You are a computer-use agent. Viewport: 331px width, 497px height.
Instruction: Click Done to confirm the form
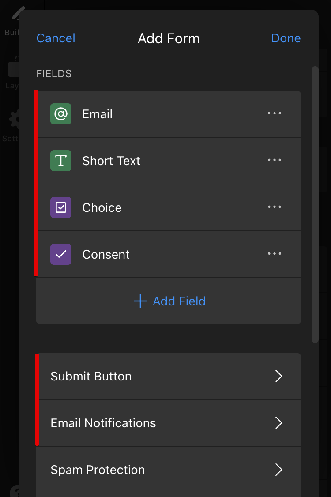(286, 38)
